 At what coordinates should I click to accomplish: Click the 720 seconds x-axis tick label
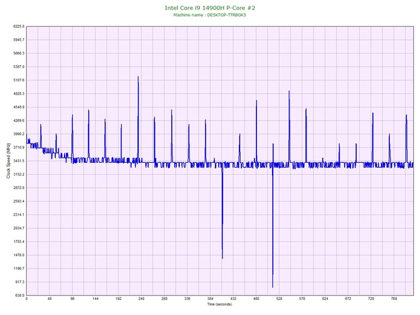coord(371,299)
